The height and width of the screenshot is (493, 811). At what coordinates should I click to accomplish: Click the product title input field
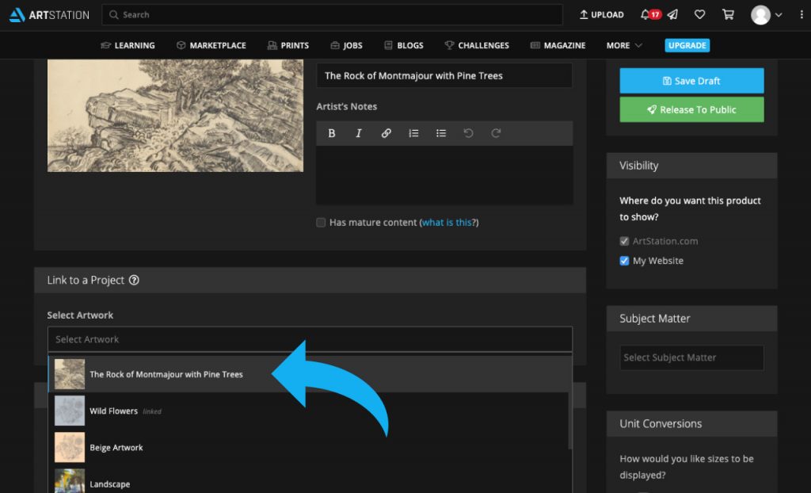click(444, 75)
